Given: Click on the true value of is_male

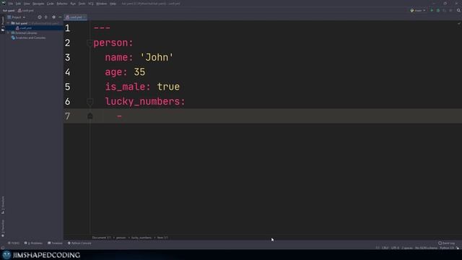Looking at the screenshot, I should [x=168, y=87].
